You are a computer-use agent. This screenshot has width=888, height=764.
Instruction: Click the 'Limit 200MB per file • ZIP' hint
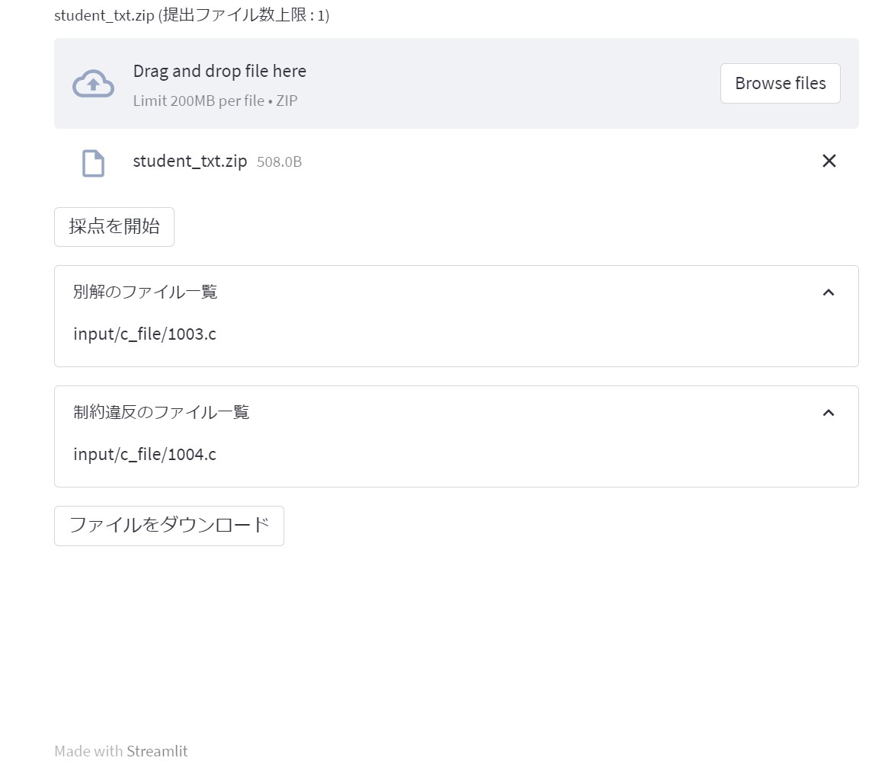point(215,101)
